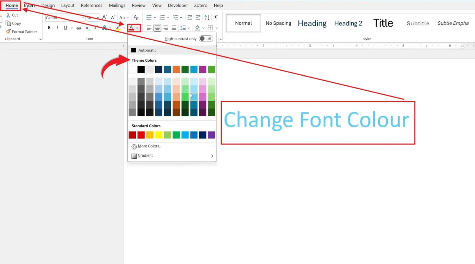Pick standard red color swatch

(x=141, y=135)
